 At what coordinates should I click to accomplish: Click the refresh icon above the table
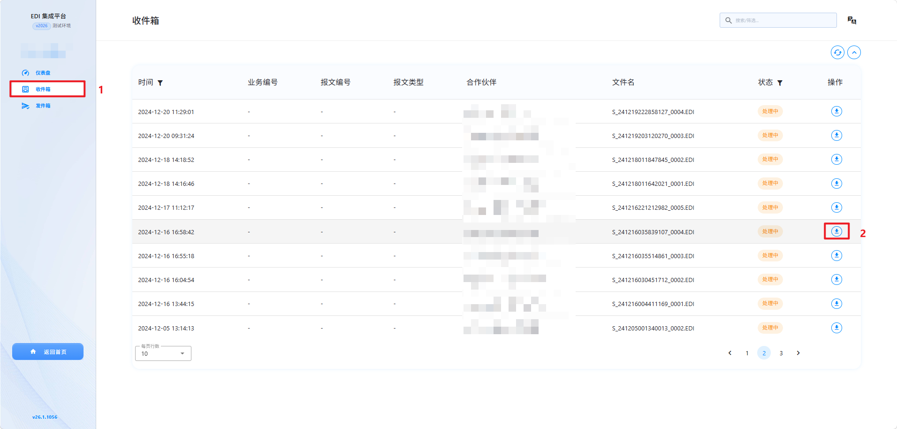[837, 53]
